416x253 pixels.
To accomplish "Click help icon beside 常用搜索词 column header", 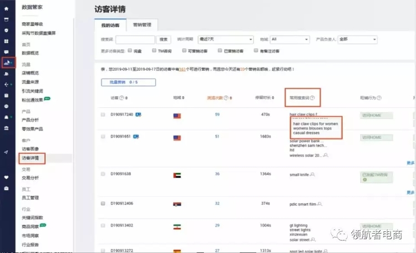I will coord(312,98).
